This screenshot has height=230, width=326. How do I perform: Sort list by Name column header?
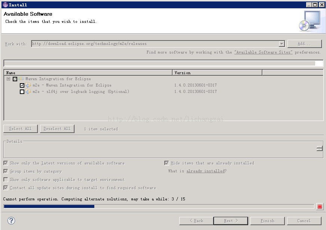(88, 73)
